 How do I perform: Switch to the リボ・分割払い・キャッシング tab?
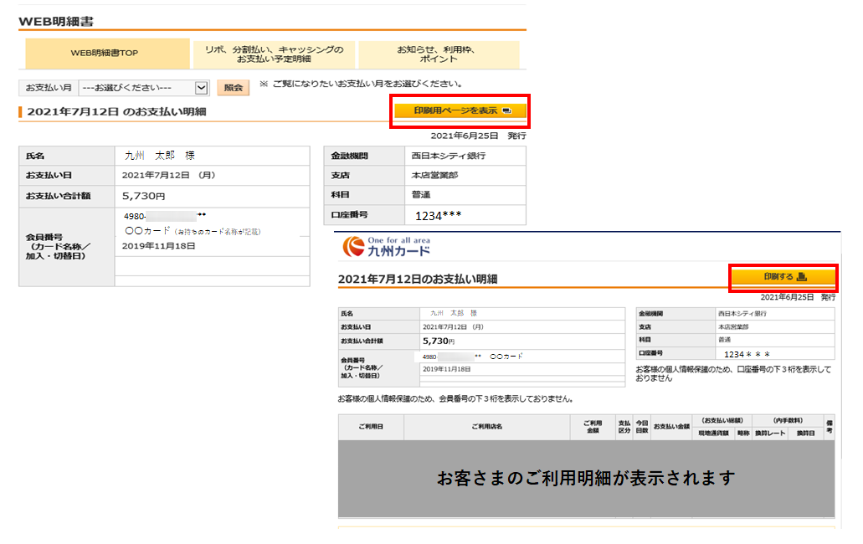click(275, 53)
